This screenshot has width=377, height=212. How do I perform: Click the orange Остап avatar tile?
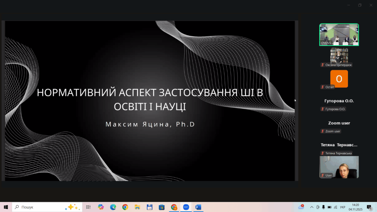pos(339,79)
